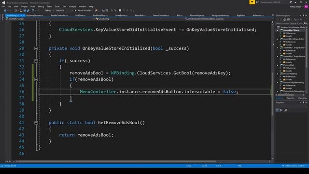Click the Alphabetical sort icon in Properties panel
Viewport: 309px width, 174px height.
point(281,110)
